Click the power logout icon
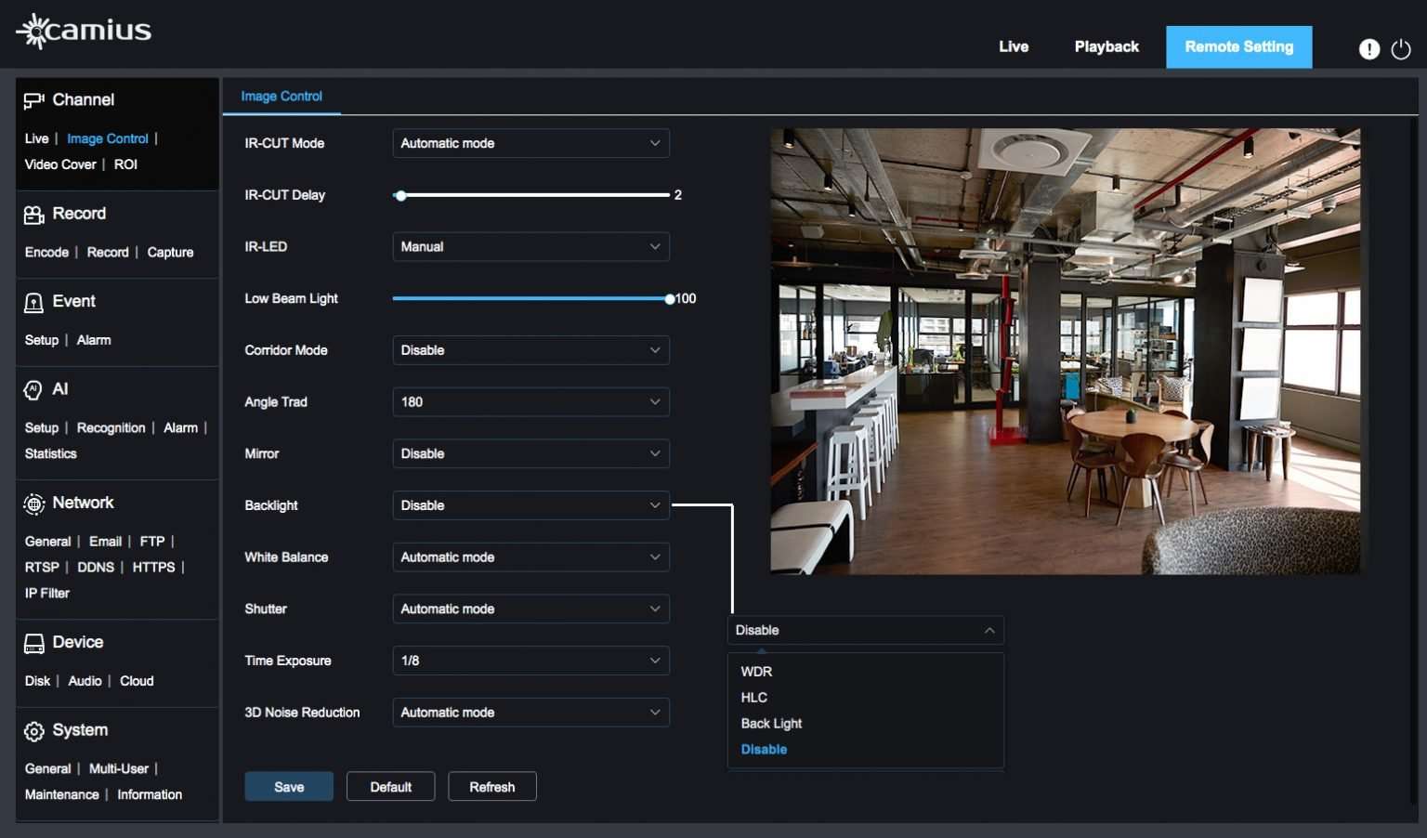Viewport: 1427px width, 838px height. click(x=1401, y=49)
